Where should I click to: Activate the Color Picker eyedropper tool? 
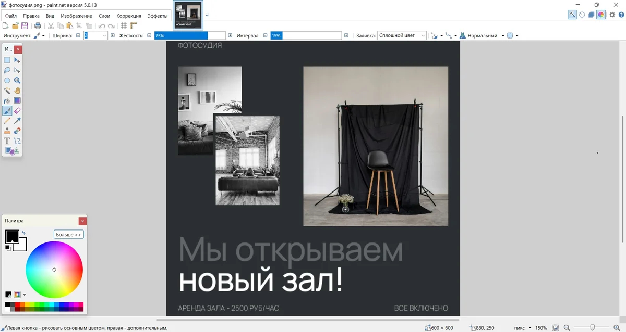click(17, 121)
